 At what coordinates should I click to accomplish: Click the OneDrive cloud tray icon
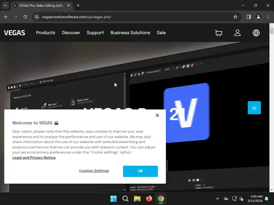[226, 199]
